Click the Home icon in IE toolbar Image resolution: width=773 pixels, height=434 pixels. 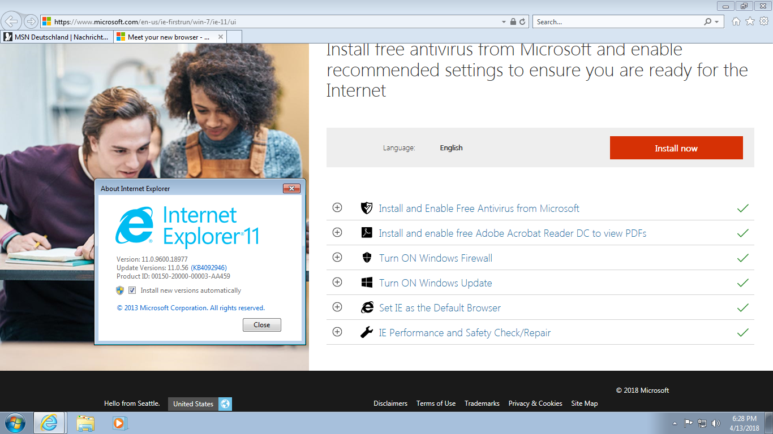736,21
